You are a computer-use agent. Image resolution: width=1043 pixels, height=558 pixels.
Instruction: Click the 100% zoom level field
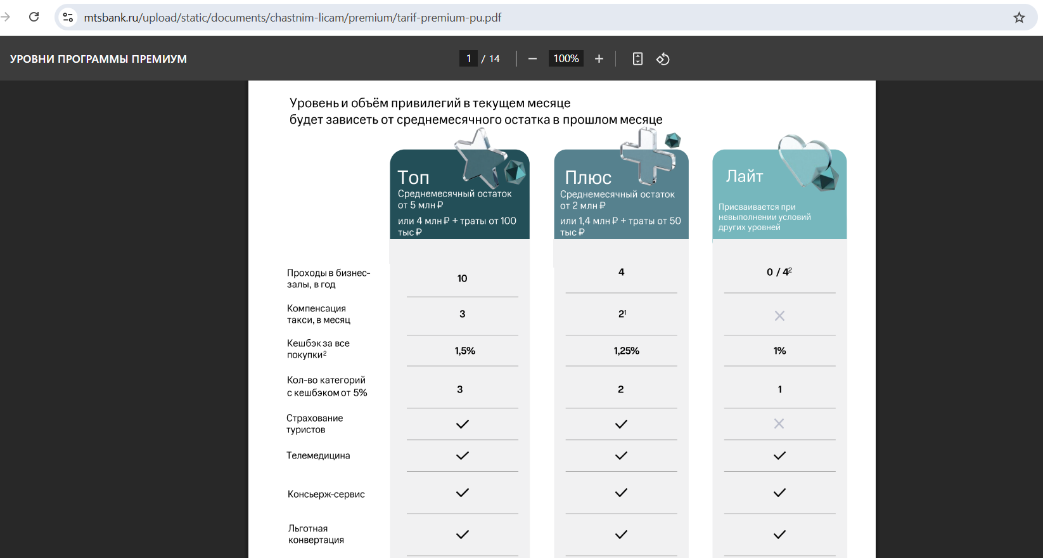(x=566, y=59)
